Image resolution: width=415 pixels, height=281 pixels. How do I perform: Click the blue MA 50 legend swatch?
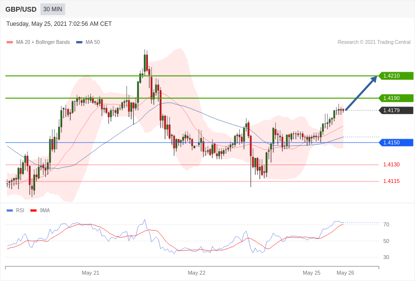79,42
